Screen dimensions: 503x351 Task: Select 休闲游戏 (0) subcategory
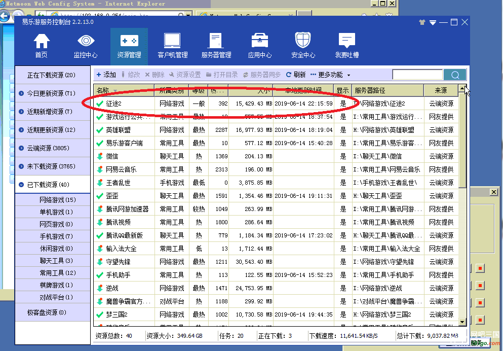point(53,249)
